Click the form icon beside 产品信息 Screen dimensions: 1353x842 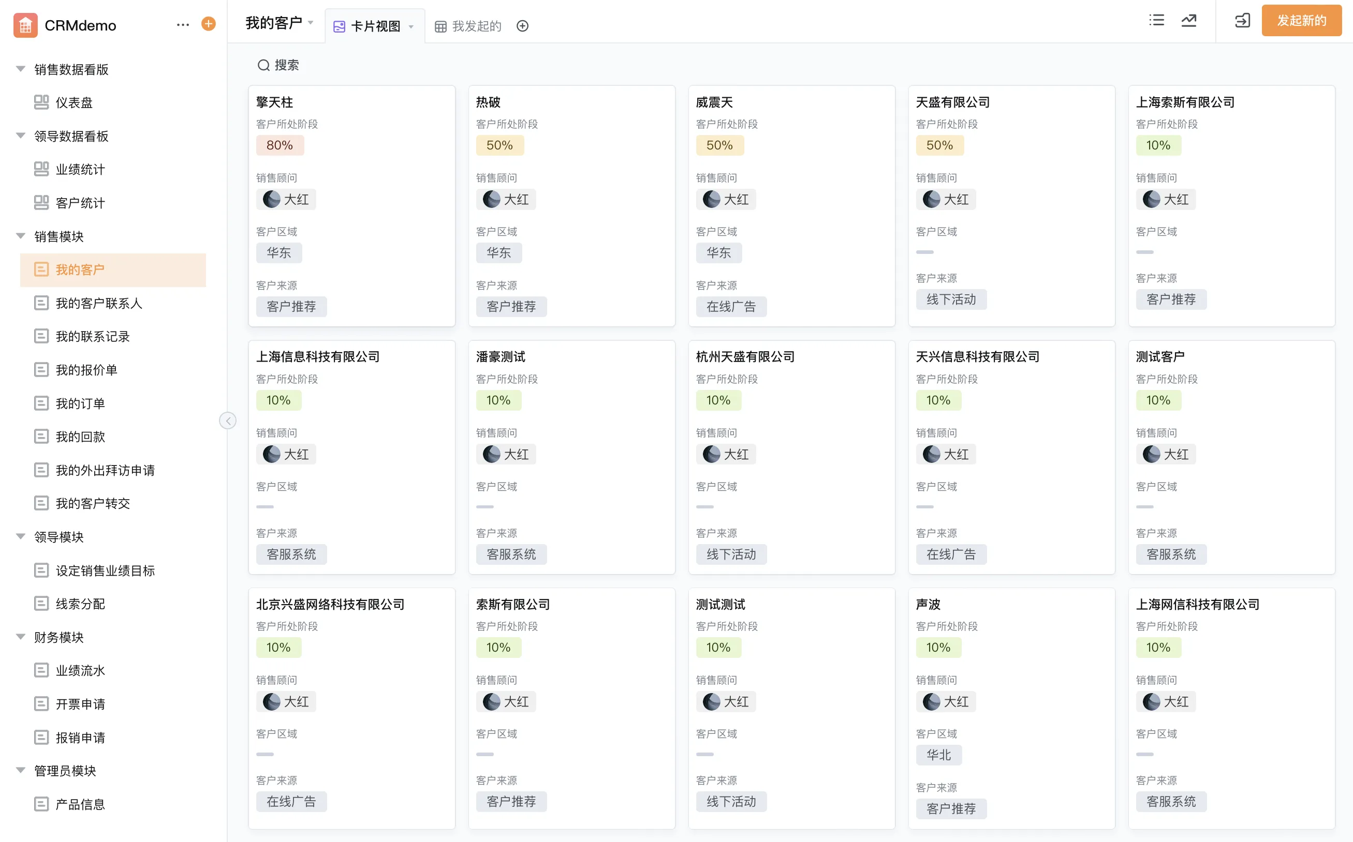point(41,804)
